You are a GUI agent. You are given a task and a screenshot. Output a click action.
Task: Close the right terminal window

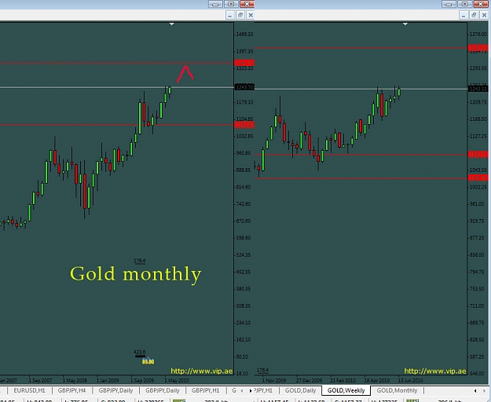[481, 4]
